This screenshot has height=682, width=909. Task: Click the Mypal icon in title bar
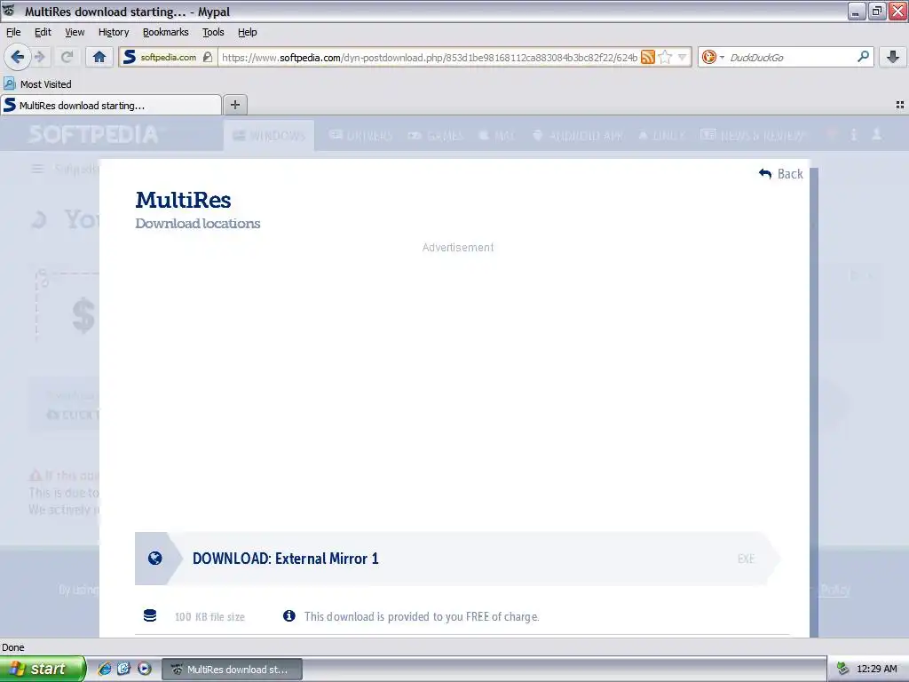point(9,11)
